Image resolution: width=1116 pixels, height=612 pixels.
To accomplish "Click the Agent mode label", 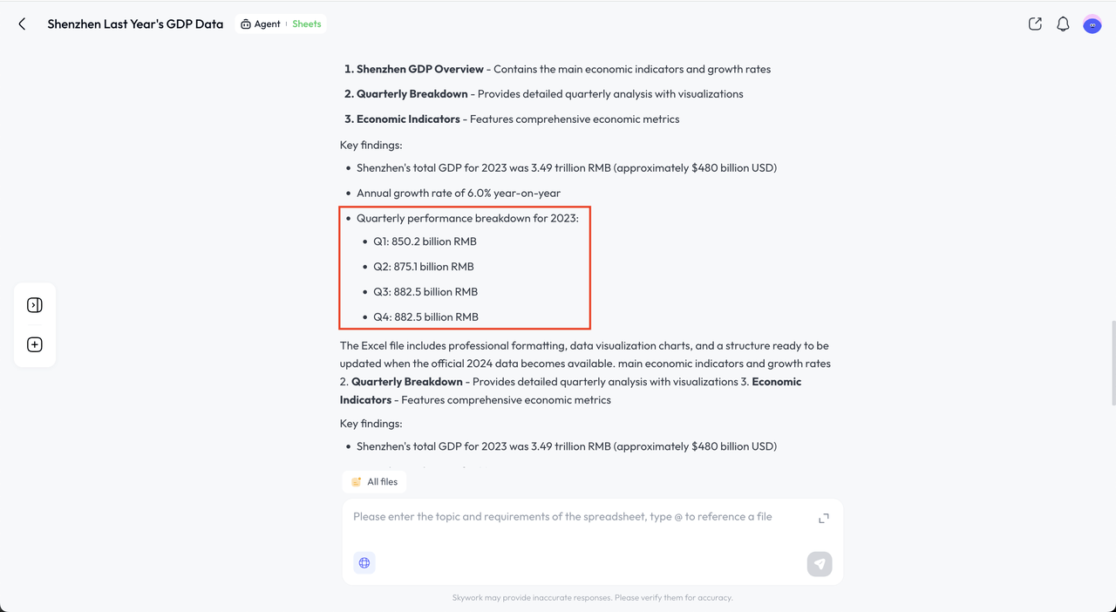I will 261,24.
